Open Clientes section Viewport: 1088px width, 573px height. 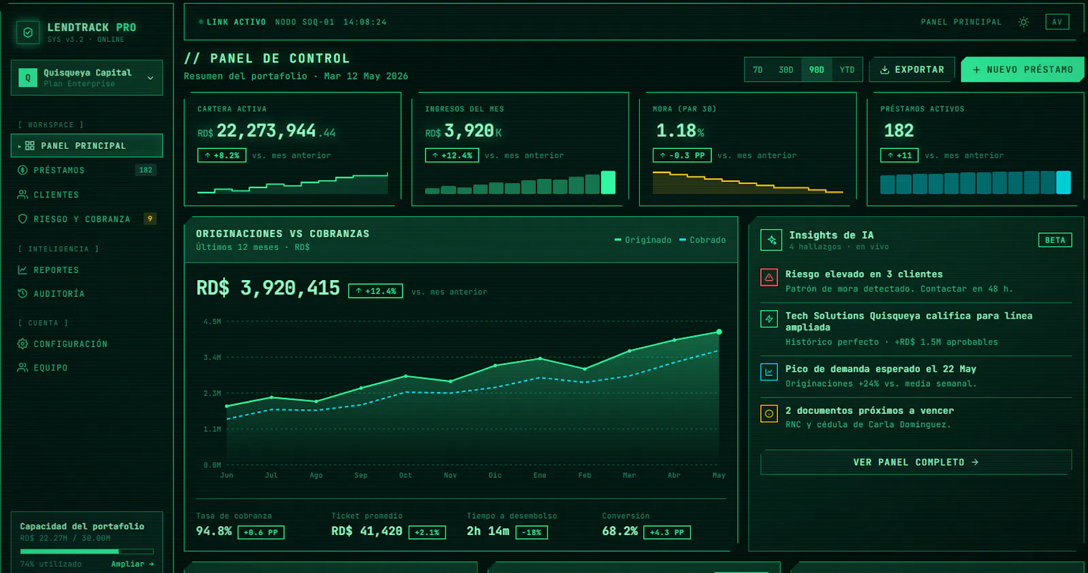(87, 194)
